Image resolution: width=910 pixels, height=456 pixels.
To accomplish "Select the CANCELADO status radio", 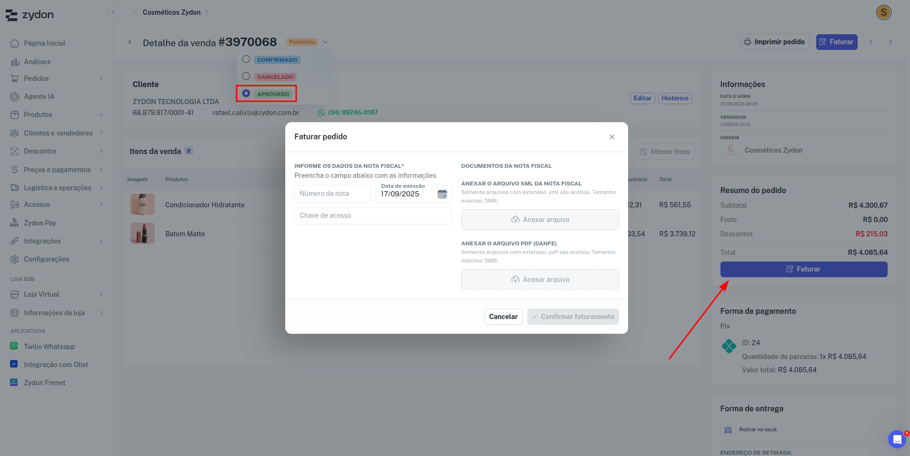I will coord(246,76).
